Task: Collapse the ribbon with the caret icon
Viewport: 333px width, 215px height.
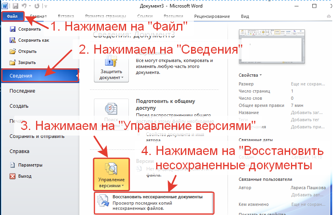Action: pyautogui.click(x=329, y=16)
